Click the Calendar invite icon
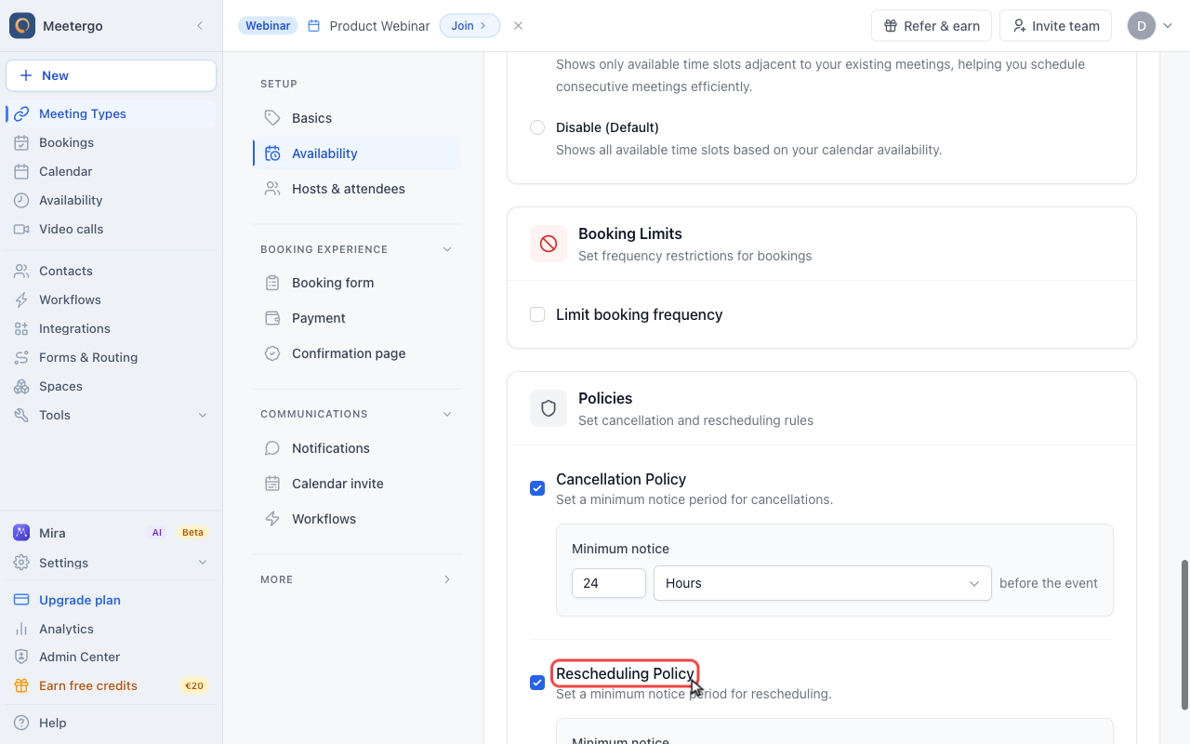Screen dimensions: 1190x744 pyautogui.click(x=272, y=484)
